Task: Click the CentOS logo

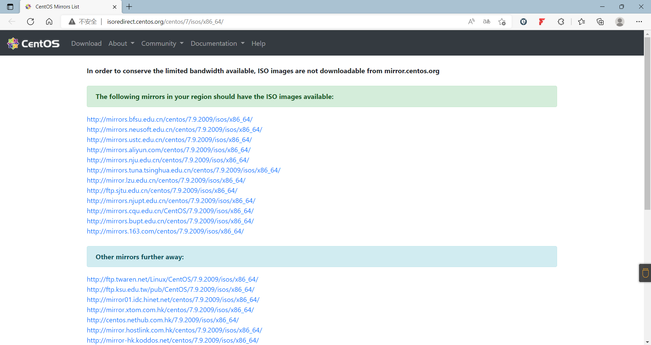Action: coord(33,43)
